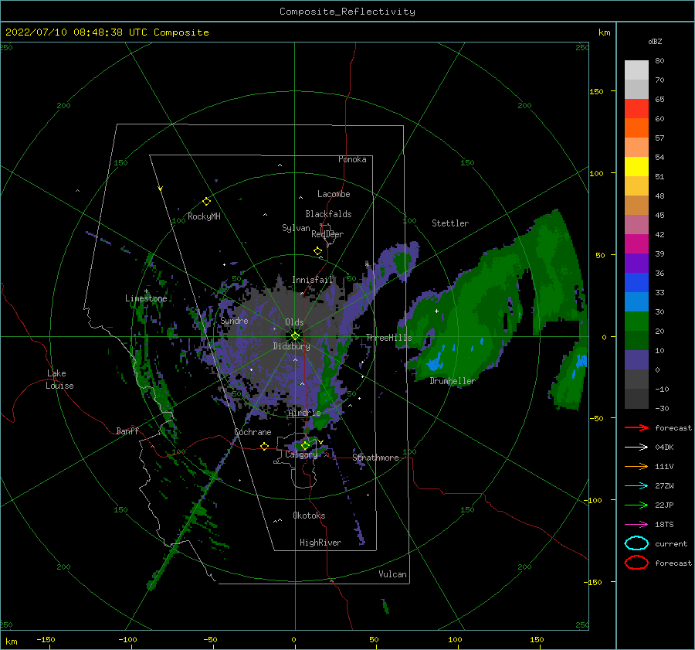Select the RockyMH label
The image size is (695, 650).
click(204, 216)
